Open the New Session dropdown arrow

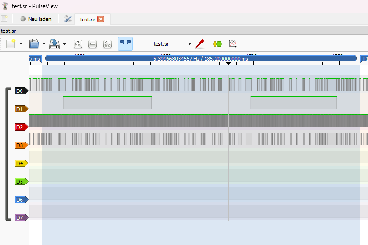click(x=21, y=44)
